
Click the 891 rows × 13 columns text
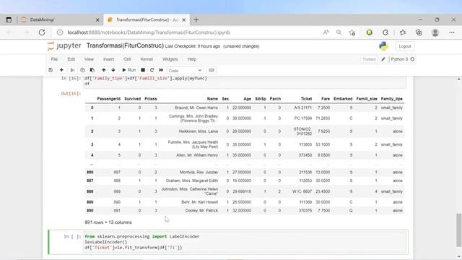point(108,222)
